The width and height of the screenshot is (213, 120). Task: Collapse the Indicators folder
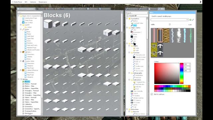pos(129,80)
